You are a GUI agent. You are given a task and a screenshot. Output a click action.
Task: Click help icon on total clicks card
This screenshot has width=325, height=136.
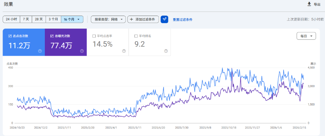pyautogui.click(x=40, y=51)
